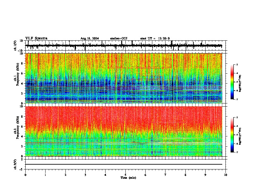Click the flat ch.3 voltage trace line
This screenshot has width=254, height=196.
tap(123, 164)
